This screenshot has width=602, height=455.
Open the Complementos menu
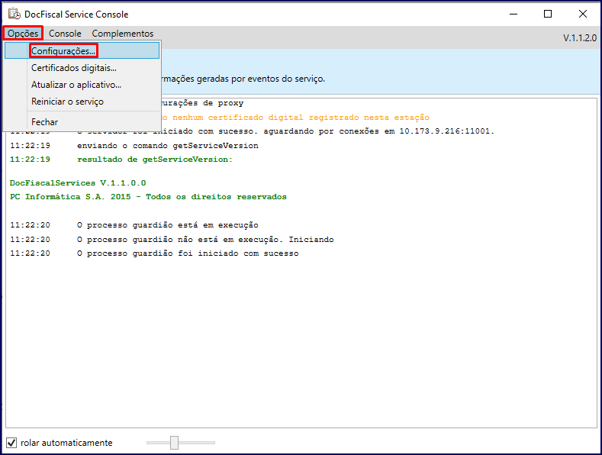(123, 34)
